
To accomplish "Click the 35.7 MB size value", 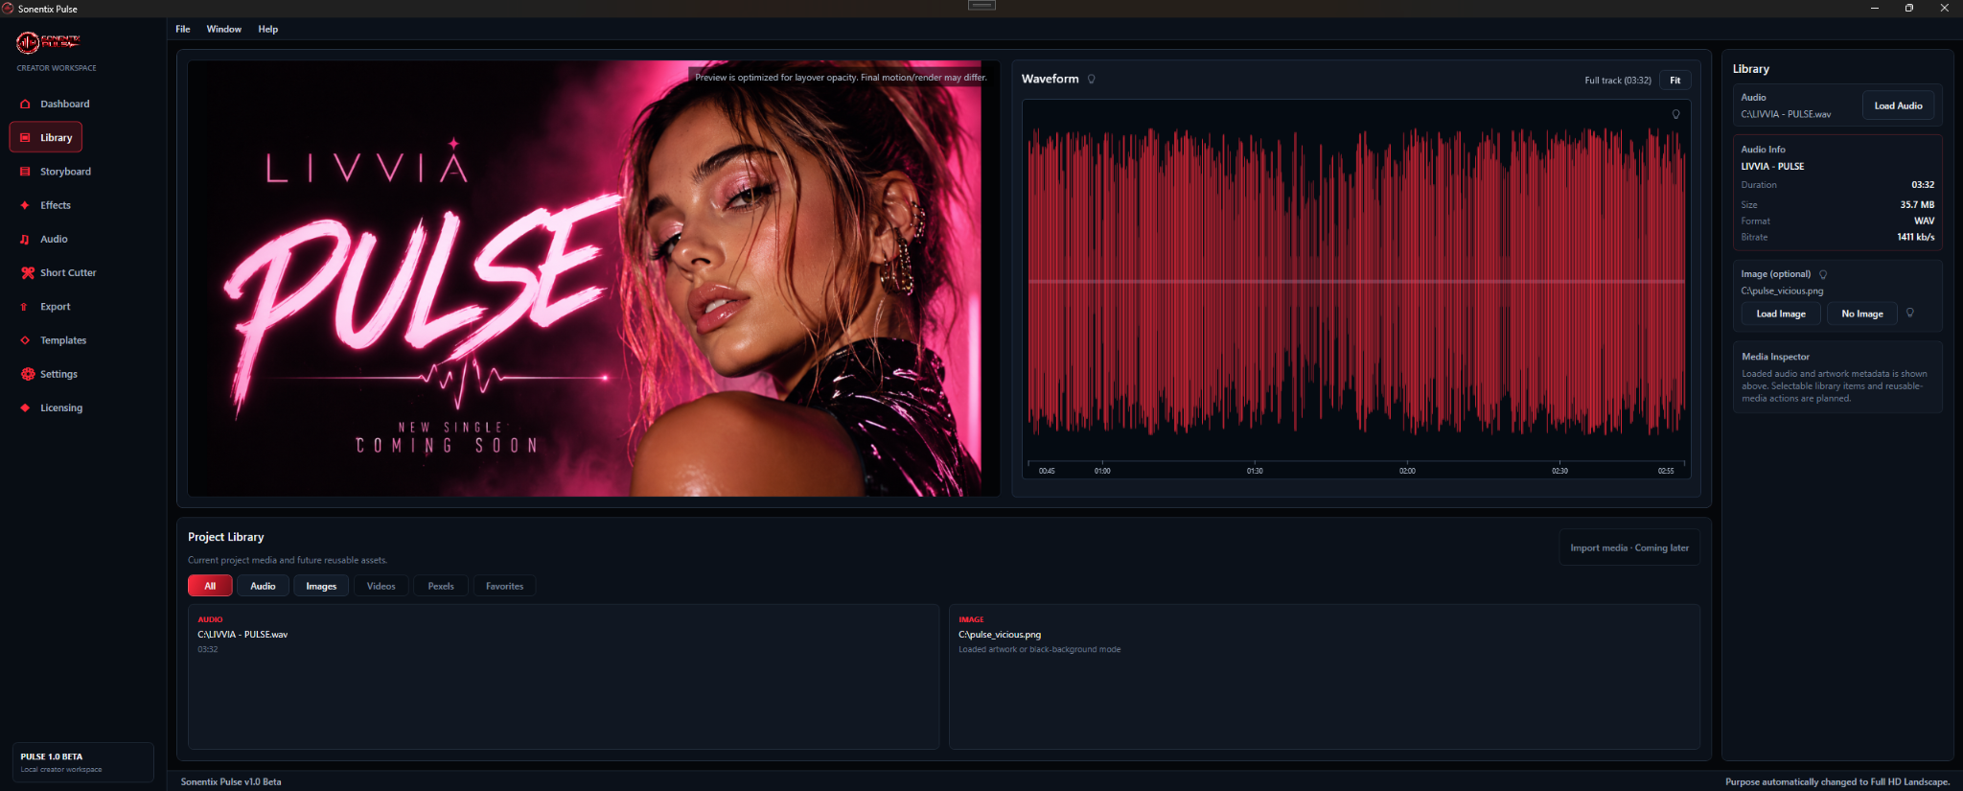I will pos(1917,204).
